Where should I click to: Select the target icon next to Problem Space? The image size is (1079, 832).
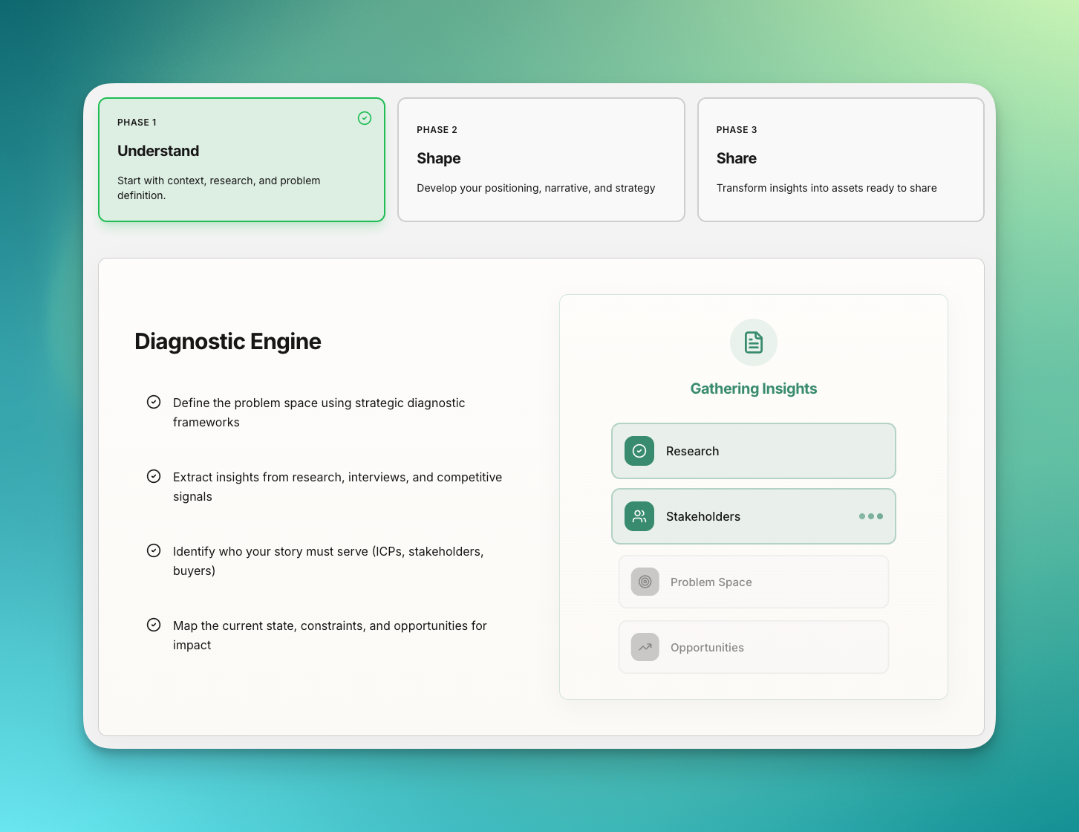click(645, 582)
